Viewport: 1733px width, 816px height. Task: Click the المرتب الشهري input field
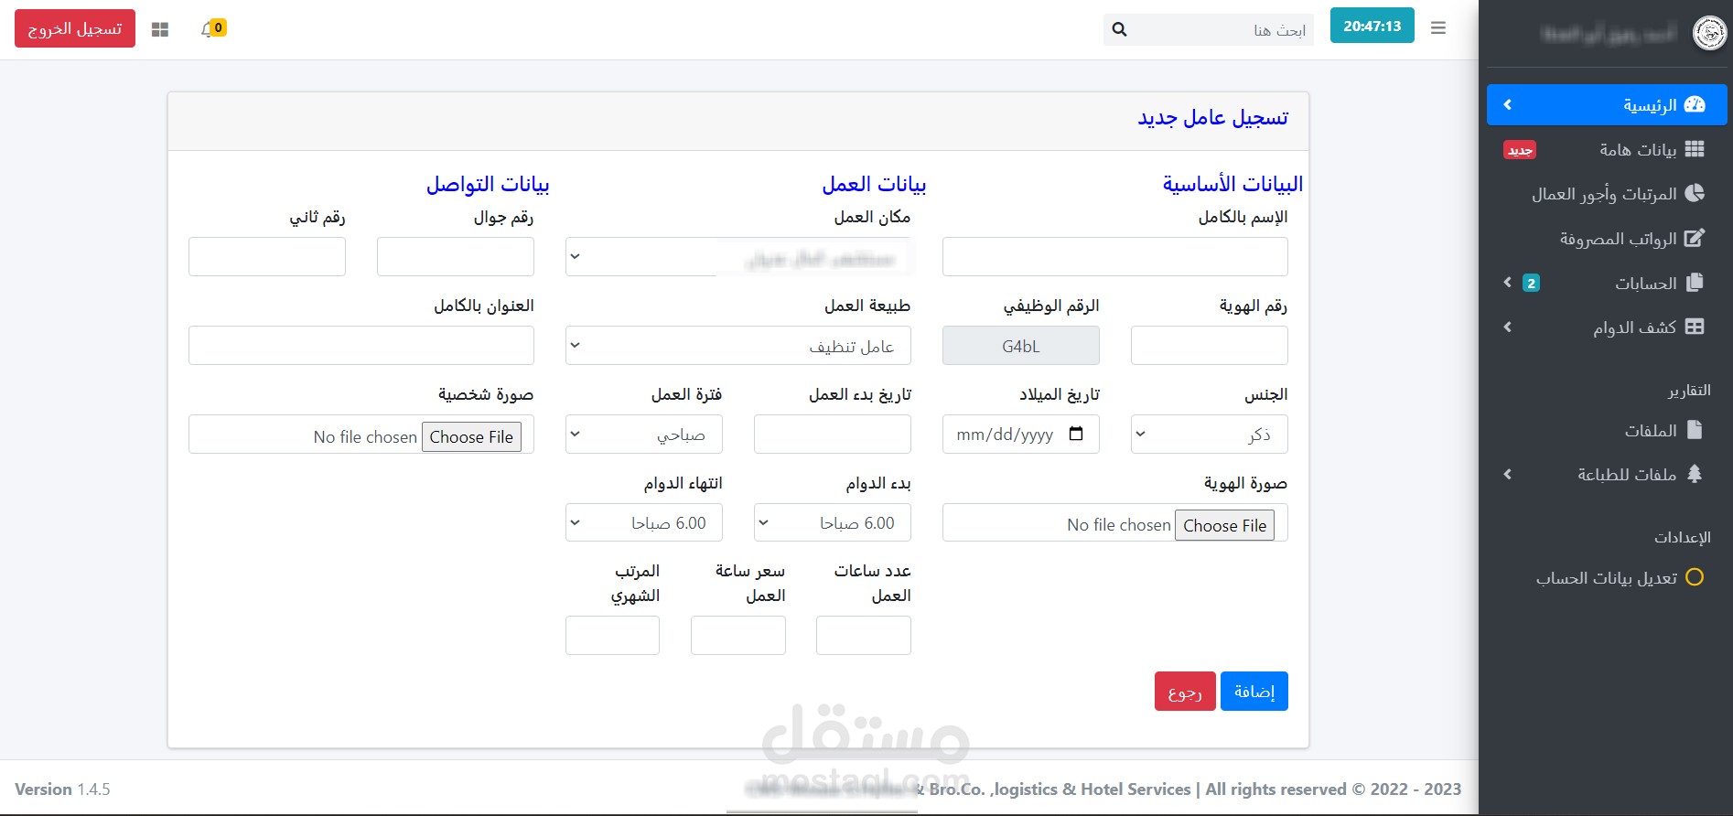(613, 635)
